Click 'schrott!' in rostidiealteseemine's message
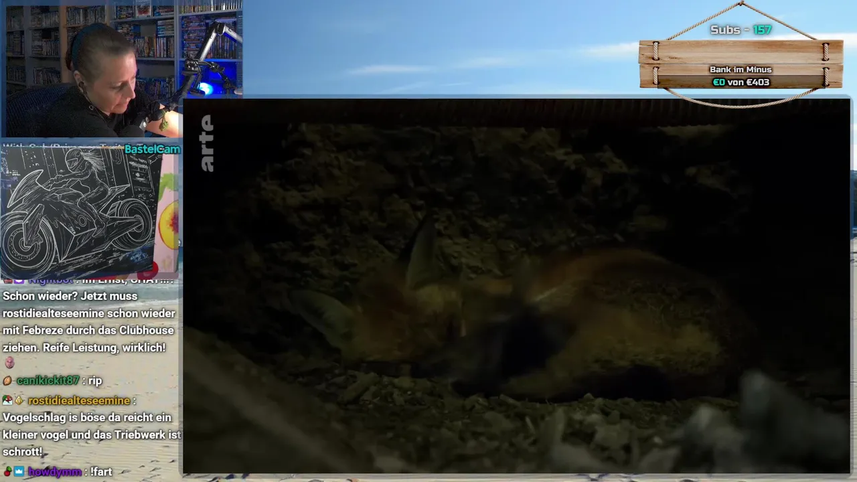The width and height of the screenshot is (857, 482). pyautogui.click(x=23, y=453)
